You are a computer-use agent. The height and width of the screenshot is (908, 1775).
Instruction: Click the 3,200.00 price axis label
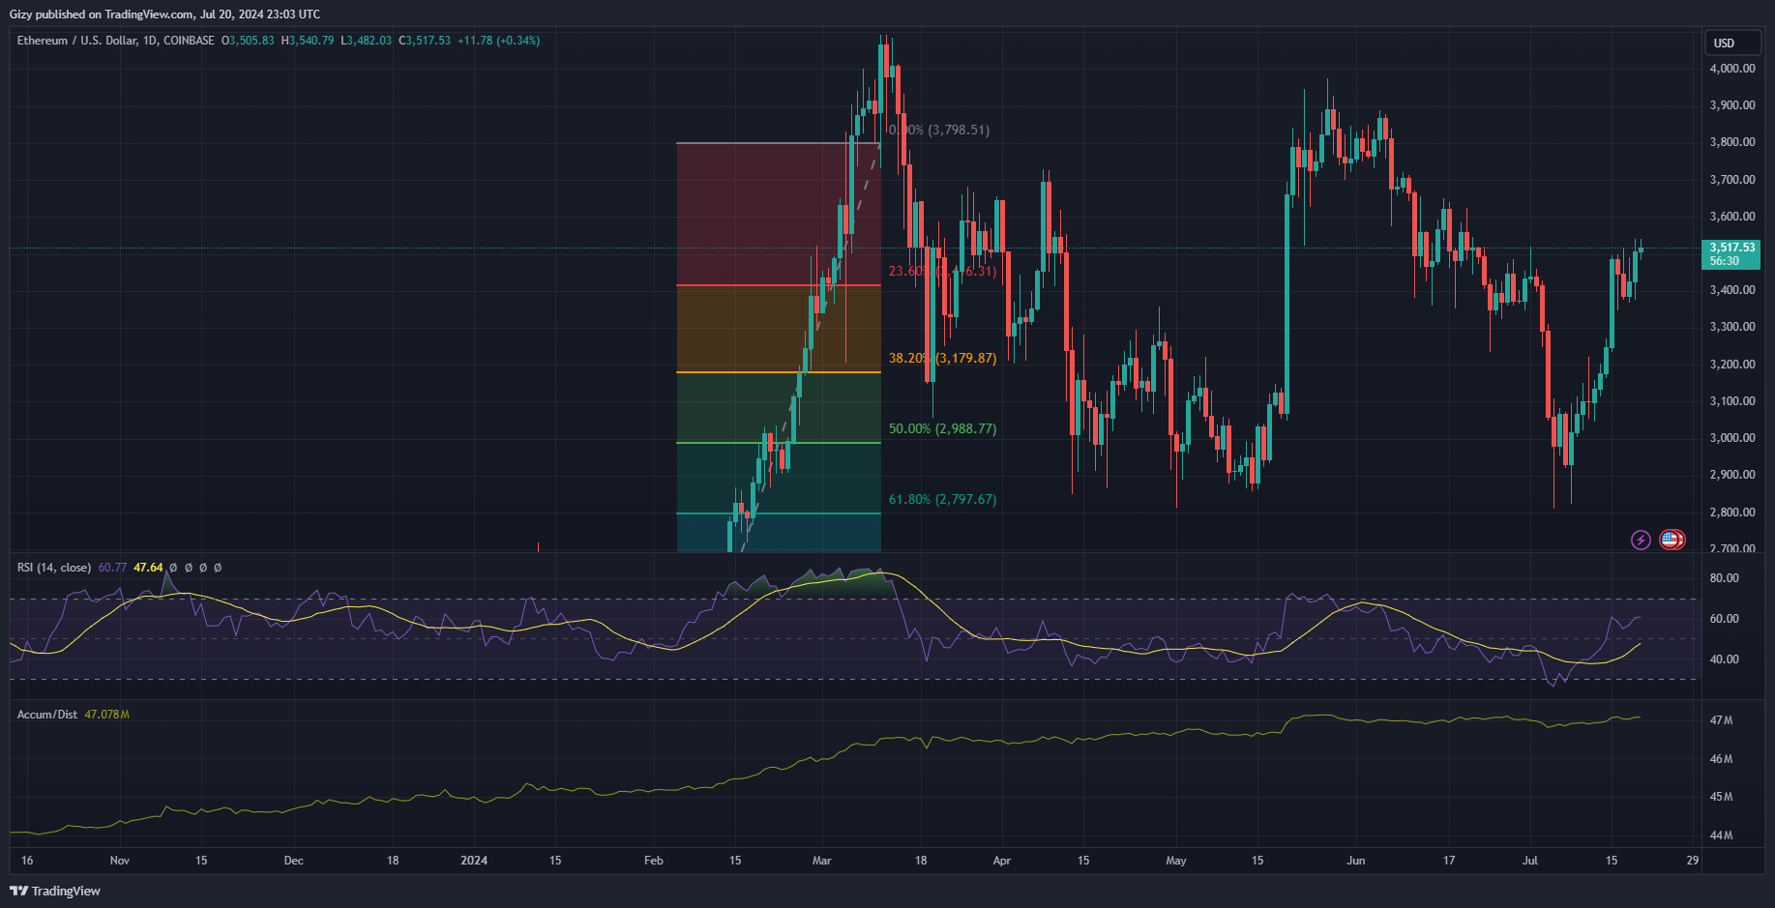pos(1732,365)
